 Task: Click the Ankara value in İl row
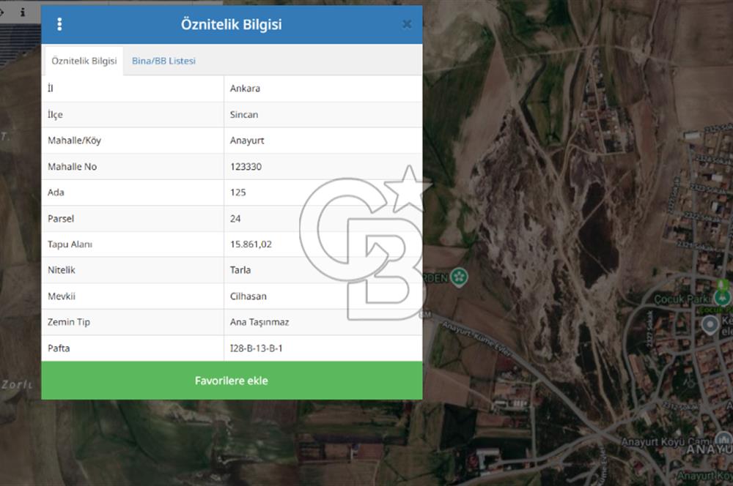(245, 89)
